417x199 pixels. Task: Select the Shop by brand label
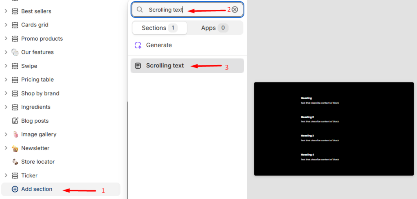pyautogui.click(x=40, y=93)
